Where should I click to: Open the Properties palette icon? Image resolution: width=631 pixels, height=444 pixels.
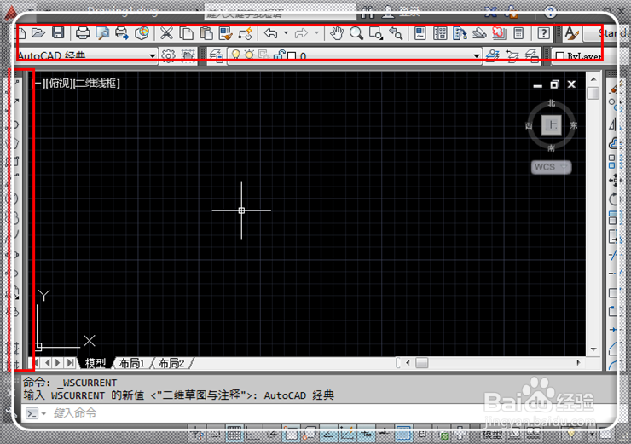click(420, 33)
